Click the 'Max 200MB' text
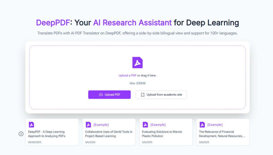 tap(138, 83)
